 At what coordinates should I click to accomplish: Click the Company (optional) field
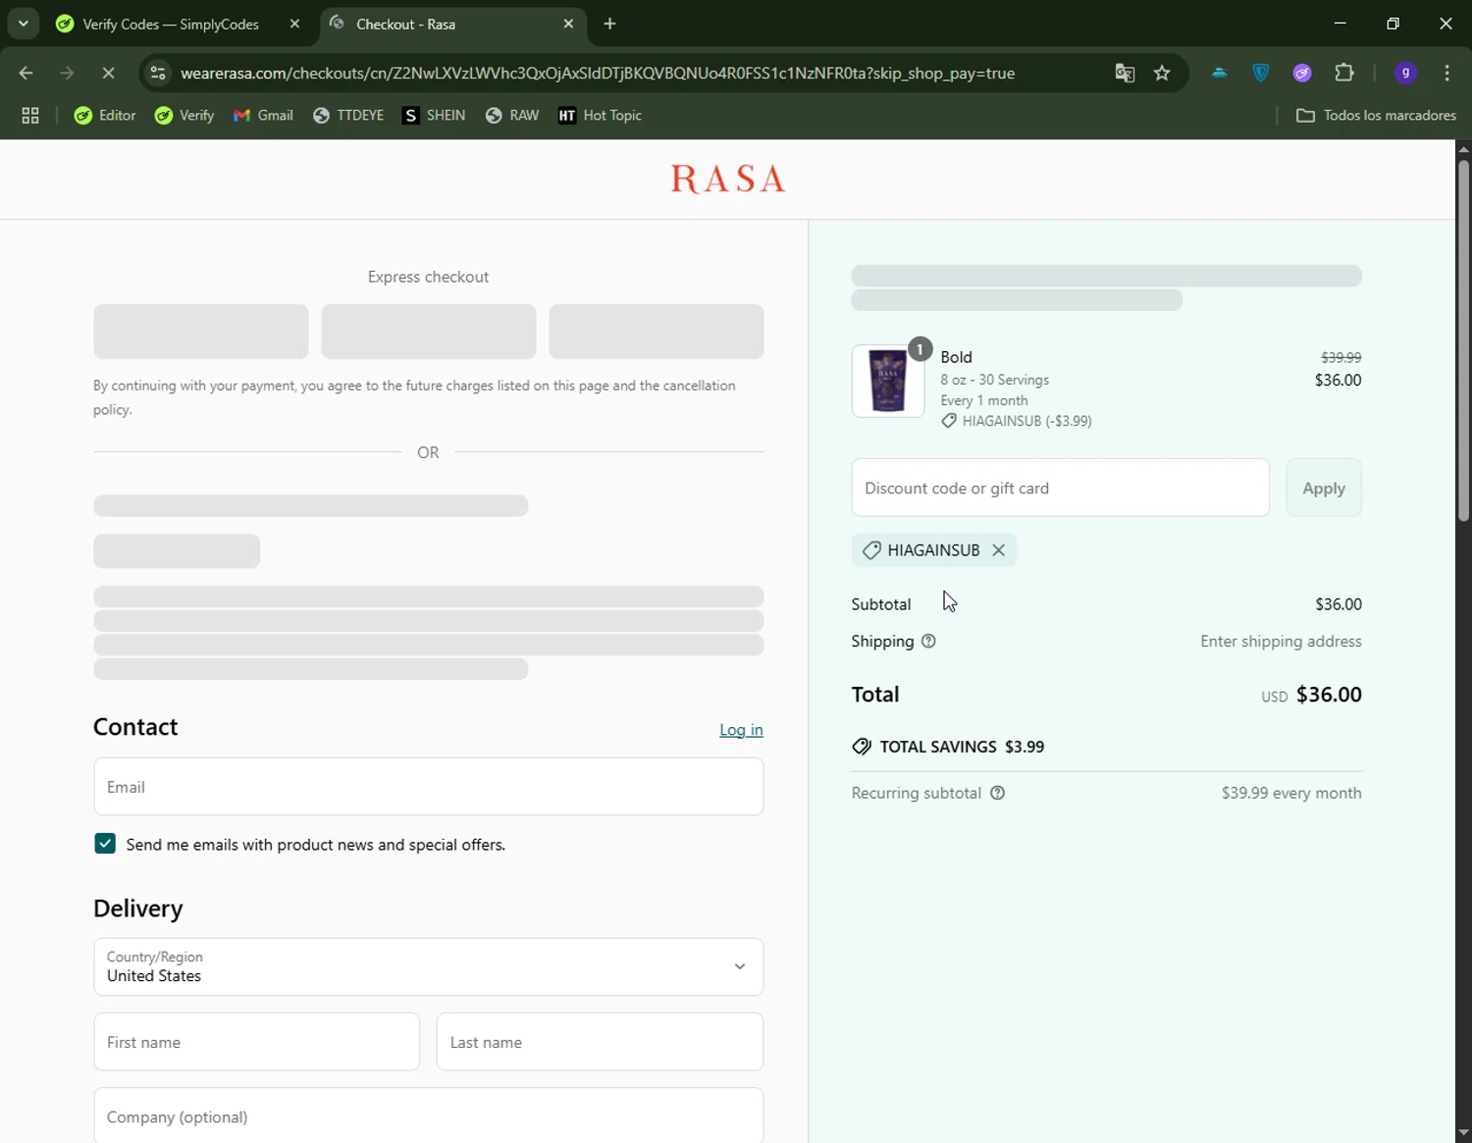[429, 1117]
